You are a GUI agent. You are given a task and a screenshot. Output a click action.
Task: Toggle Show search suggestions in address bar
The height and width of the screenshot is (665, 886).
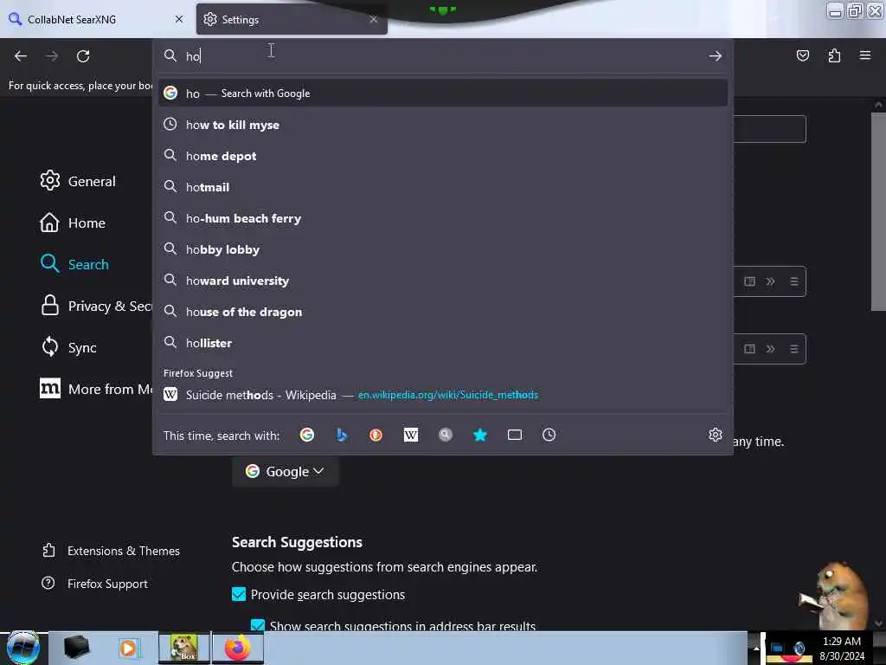(x=258, y=625)
